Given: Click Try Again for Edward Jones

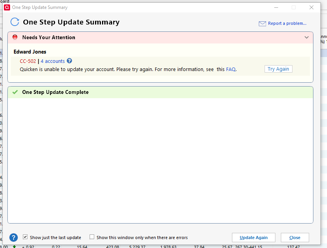Looking at the screenshot, I should tap(278, 69).
